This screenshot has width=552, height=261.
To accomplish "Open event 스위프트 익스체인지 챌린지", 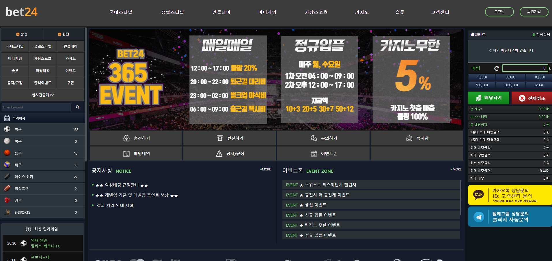I will pyautogui.click(x=371, y=185).
